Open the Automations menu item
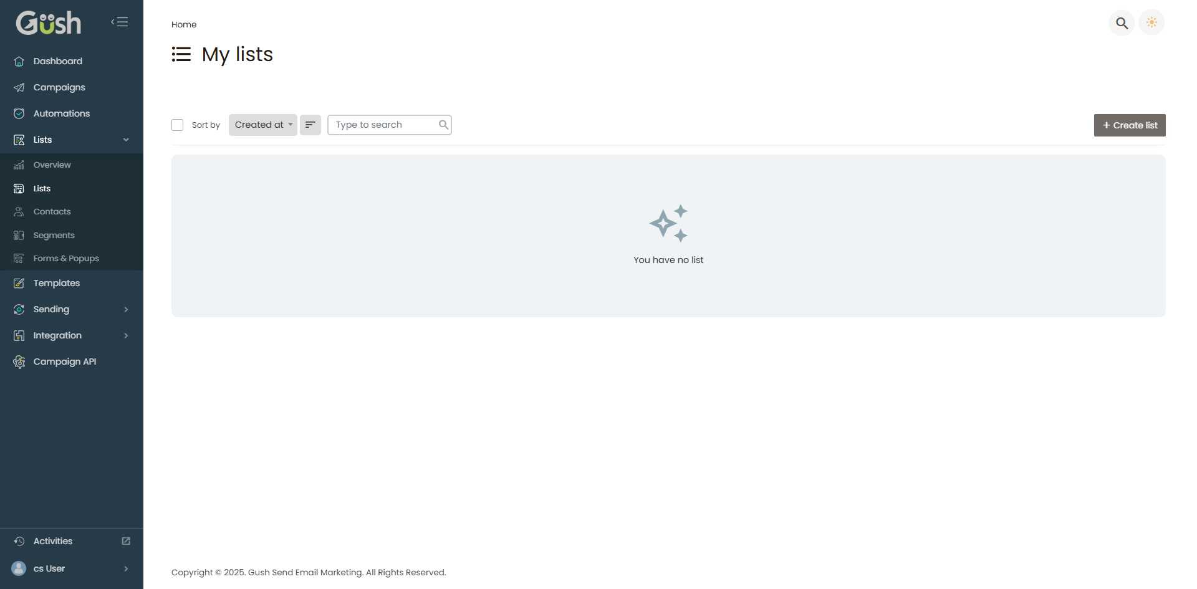The image size is (1197, 589). pyautogui.click(x=72, y=113)
